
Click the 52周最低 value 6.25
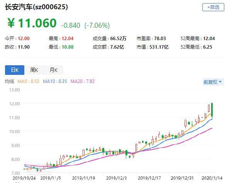click(208, 47)
